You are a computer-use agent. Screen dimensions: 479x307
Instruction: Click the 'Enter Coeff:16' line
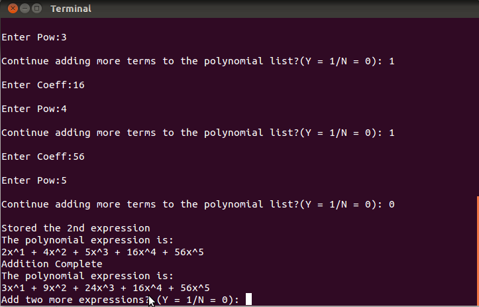click(43, 85)
